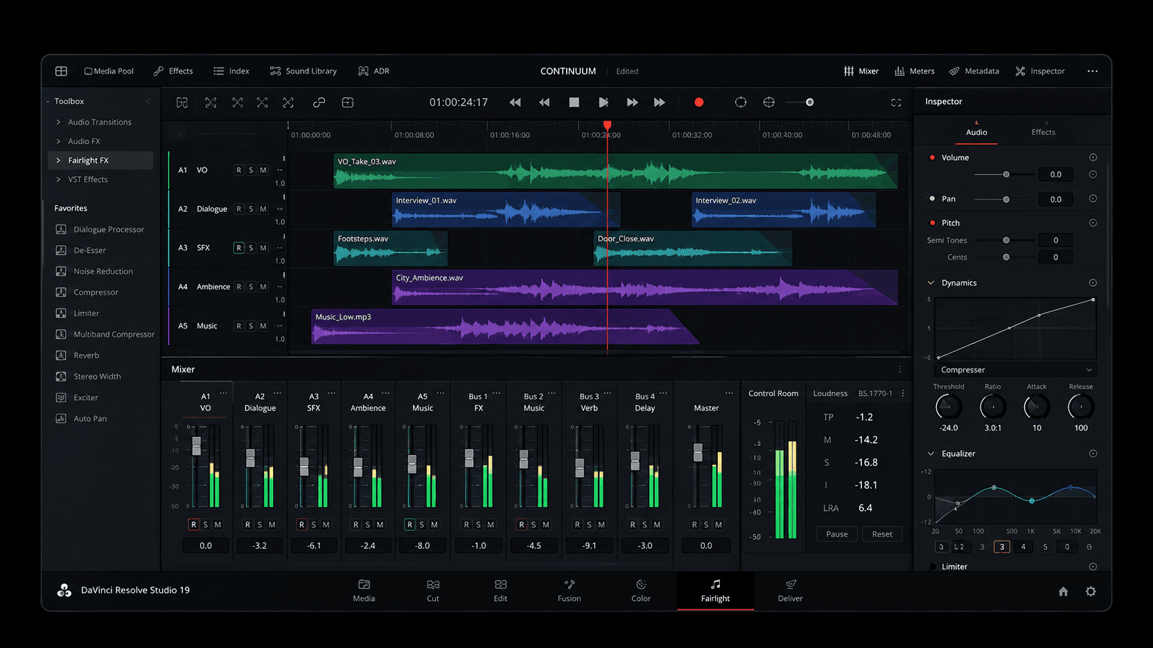Click the Semi Tones value field

tap(1055, 240)
